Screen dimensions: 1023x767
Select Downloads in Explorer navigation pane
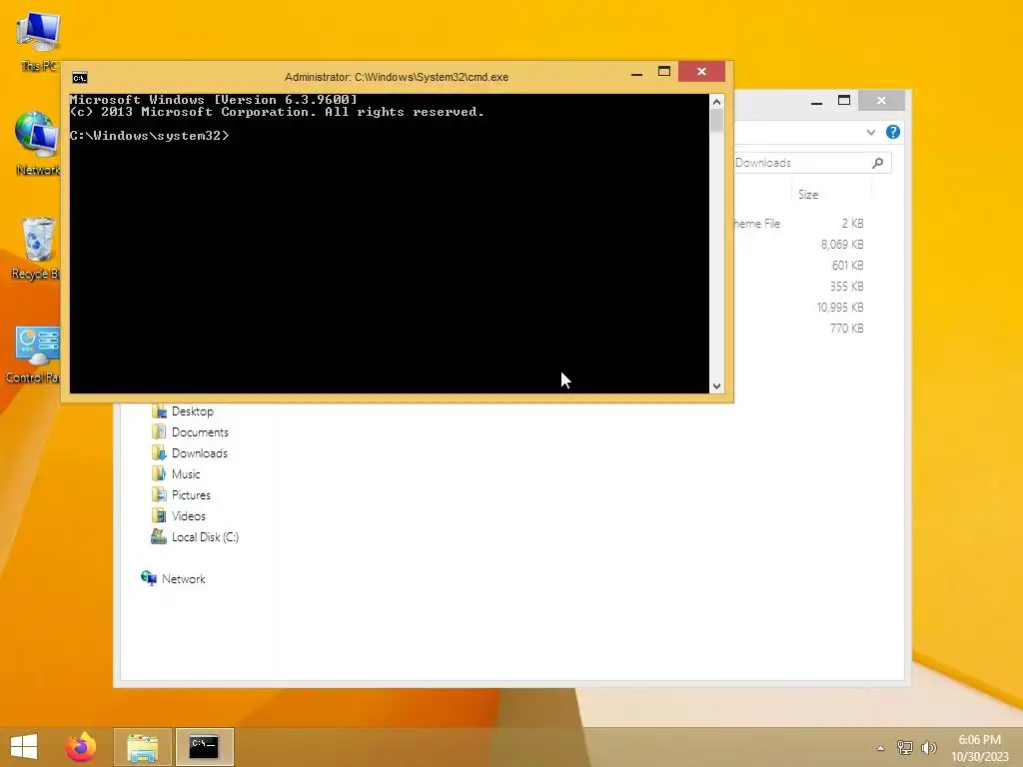tap(199, 453)
